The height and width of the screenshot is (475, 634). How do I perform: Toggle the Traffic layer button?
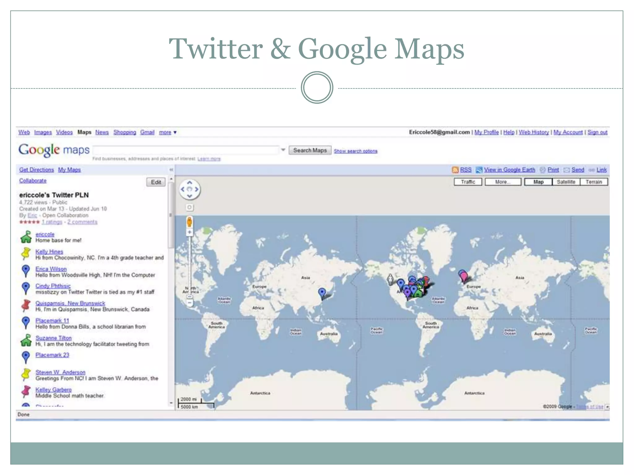pyautogui.click(x=468, y=182)
